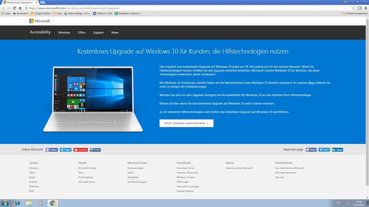This screenshot has width=369, height=207.
Task: Reload the page with the refresh icon
Action: click(14, 8)
